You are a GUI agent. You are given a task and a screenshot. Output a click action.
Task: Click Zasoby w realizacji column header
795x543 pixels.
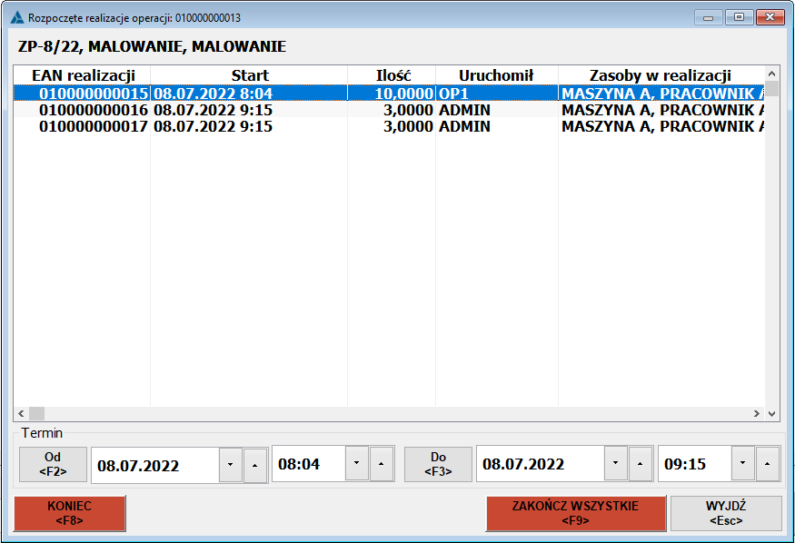pyautogui.click(x=661, y=75)
